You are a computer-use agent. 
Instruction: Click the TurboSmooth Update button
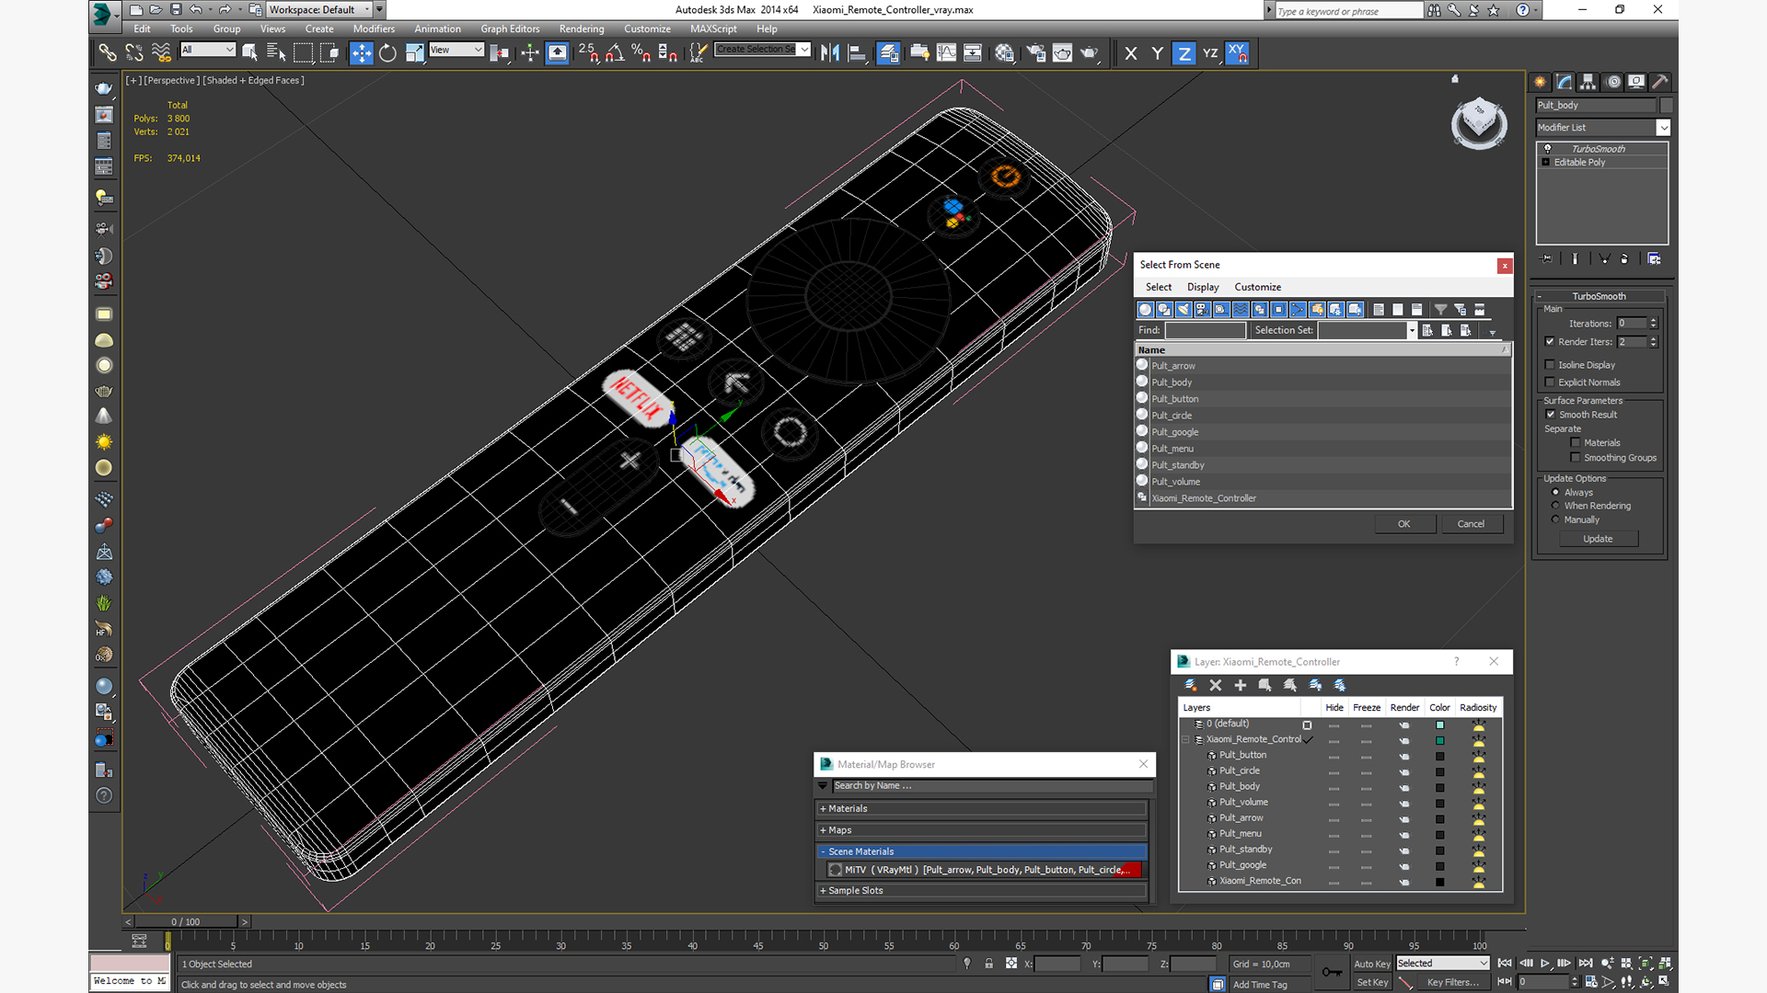pos(1598,539)
